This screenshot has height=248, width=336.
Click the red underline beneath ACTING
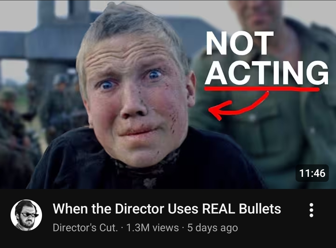(x=262, y=89)
